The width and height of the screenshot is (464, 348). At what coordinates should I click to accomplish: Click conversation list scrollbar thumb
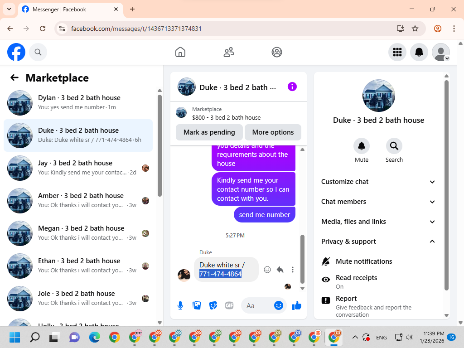coord(160,145)
